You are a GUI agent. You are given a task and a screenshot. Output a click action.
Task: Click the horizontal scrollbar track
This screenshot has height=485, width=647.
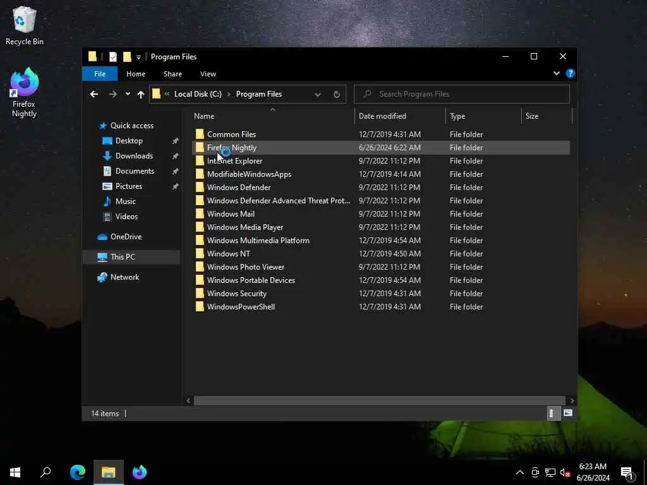[379, 400]
